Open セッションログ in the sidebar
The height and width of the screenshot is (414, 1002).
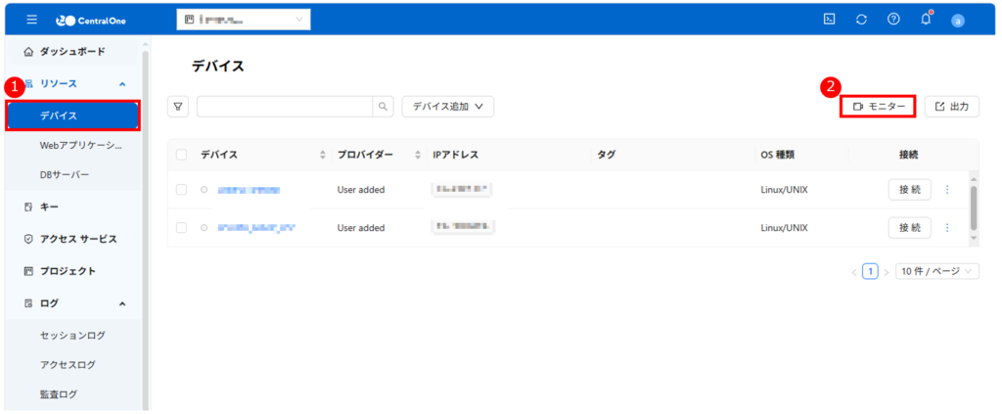(x=72, y=335)
